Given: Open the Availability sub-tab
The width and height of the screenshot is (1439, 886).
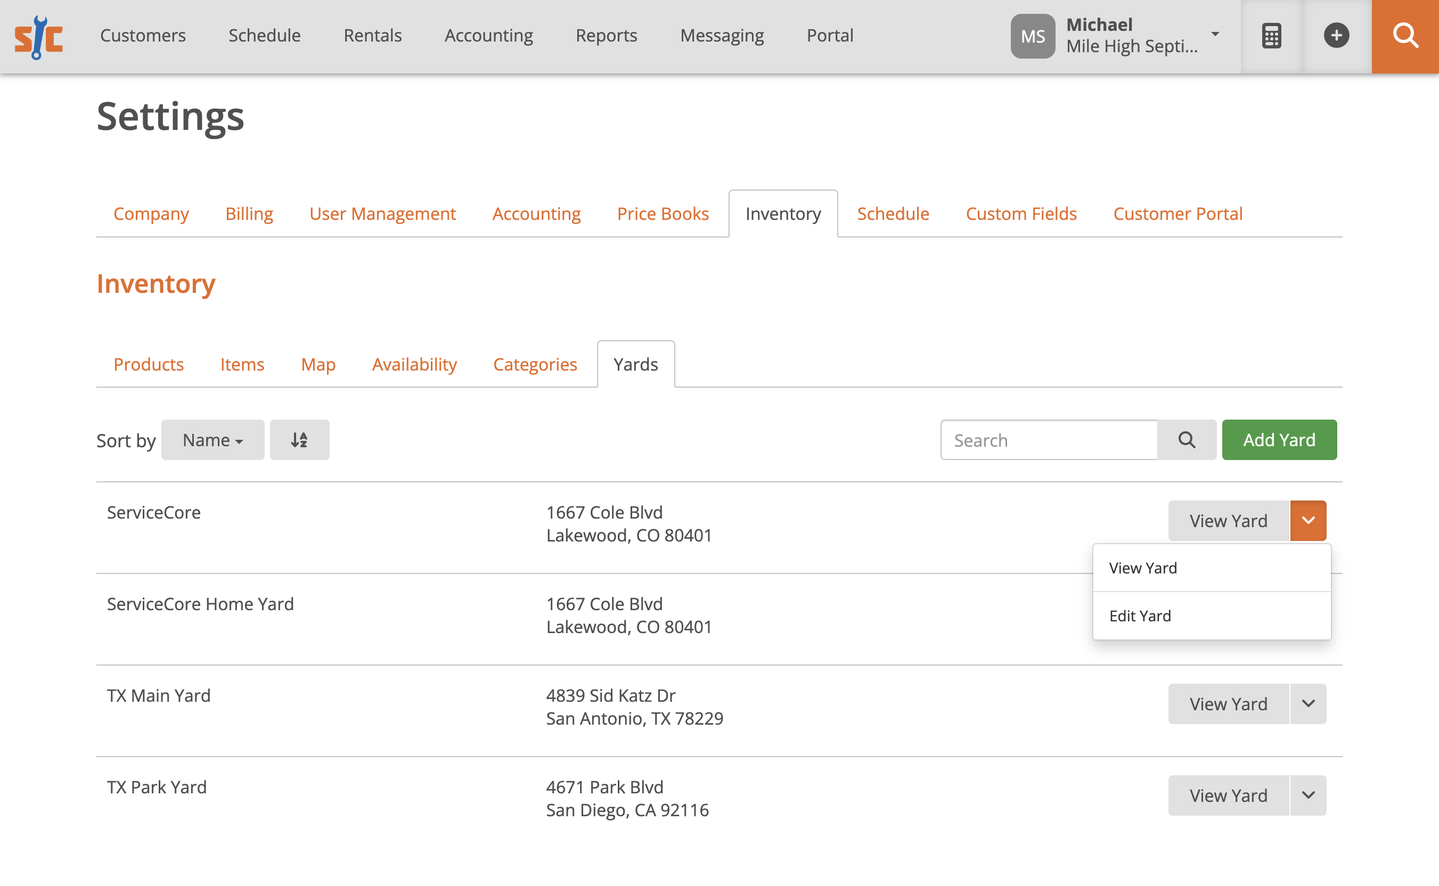Looking at the screenshot, I should pos(414,365).
